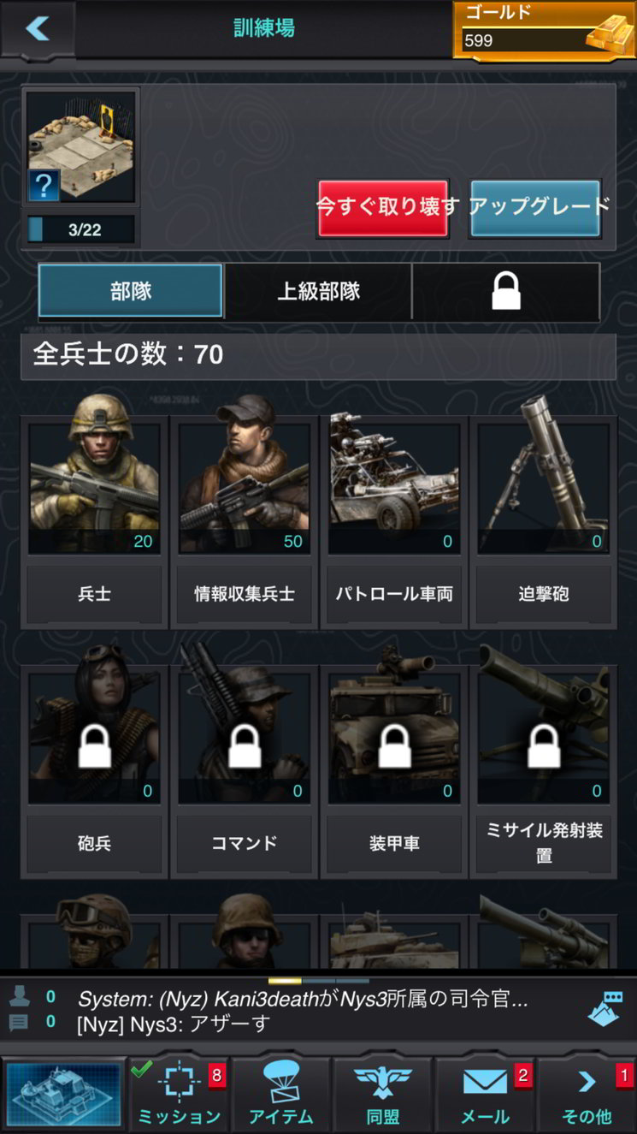This screenshot has height=1134, width=637.
Task: Click the アップグレード button
Action: [x=535, y=208]
